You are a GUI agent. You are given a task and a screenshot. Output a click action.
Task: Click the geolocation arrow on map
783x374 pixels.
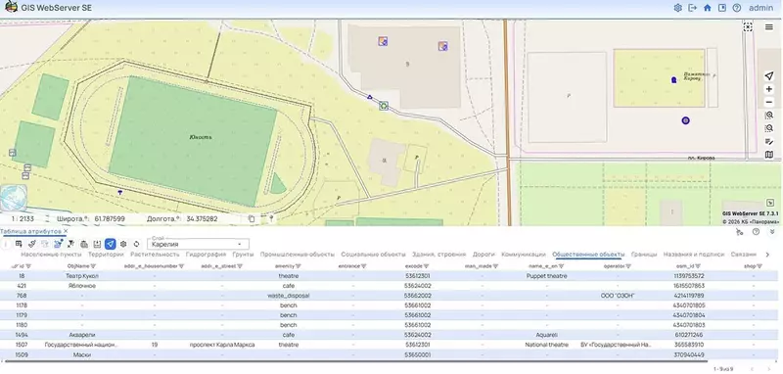pos(769,76)
